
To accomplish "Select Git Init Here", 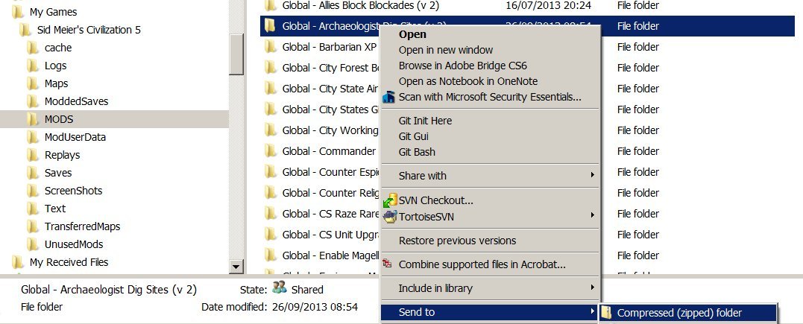I will 425,121.
